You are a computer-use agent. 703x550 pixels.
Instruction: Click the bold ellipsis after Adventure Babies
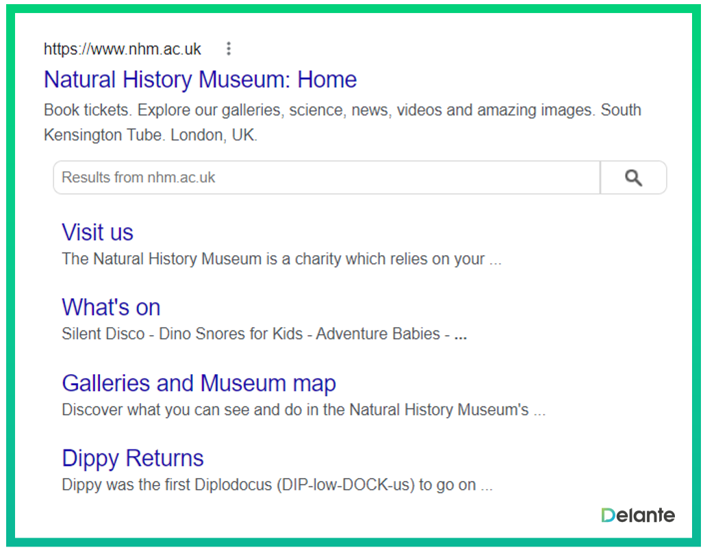461,335
